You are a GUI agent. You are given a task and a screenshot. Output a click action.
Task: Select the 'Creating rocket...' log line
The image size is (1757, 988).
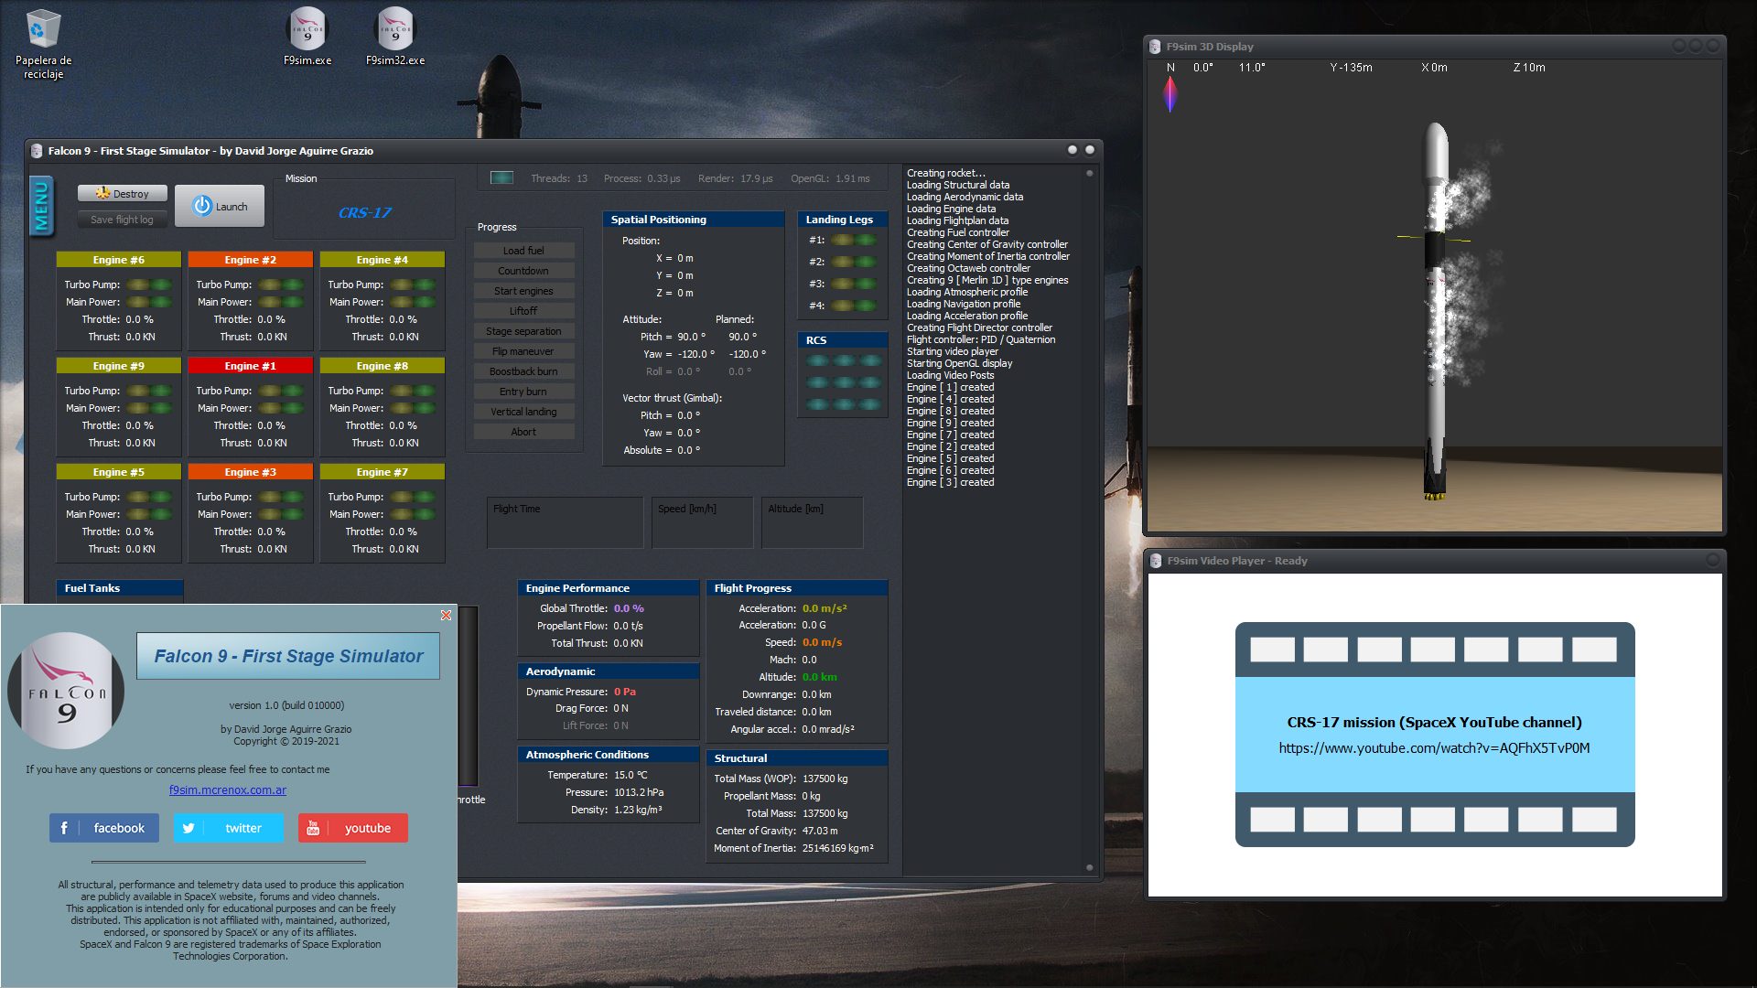pyautogui.click(x=946, y=173)
